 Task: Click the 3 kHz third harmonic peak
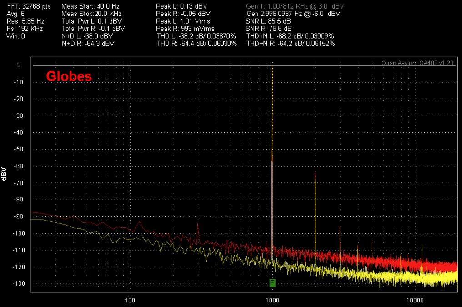(340, 227)
